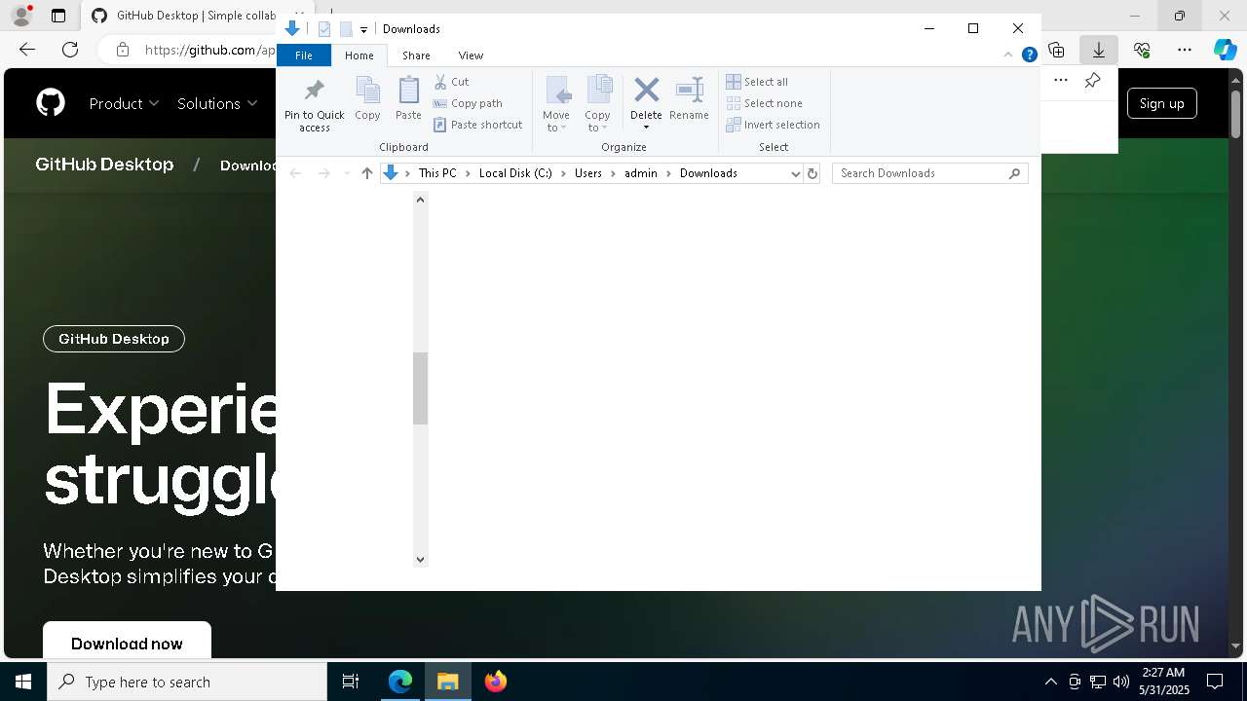The height and width of the screenshot is (701, 1247).
Task: Click the Select all command
Action: (x=757, y=82)
